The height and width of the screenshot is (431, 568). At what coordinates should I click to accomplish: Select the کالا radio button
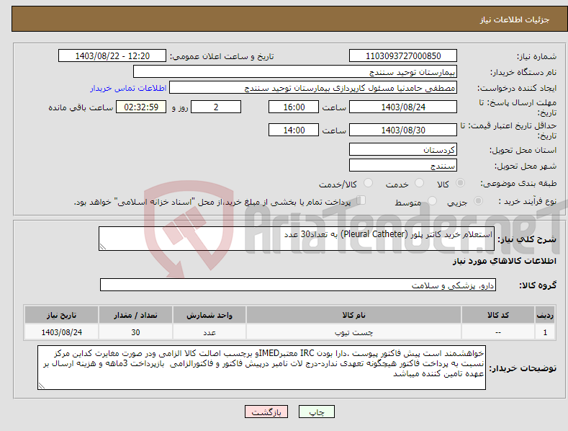[x=460, y=183]
